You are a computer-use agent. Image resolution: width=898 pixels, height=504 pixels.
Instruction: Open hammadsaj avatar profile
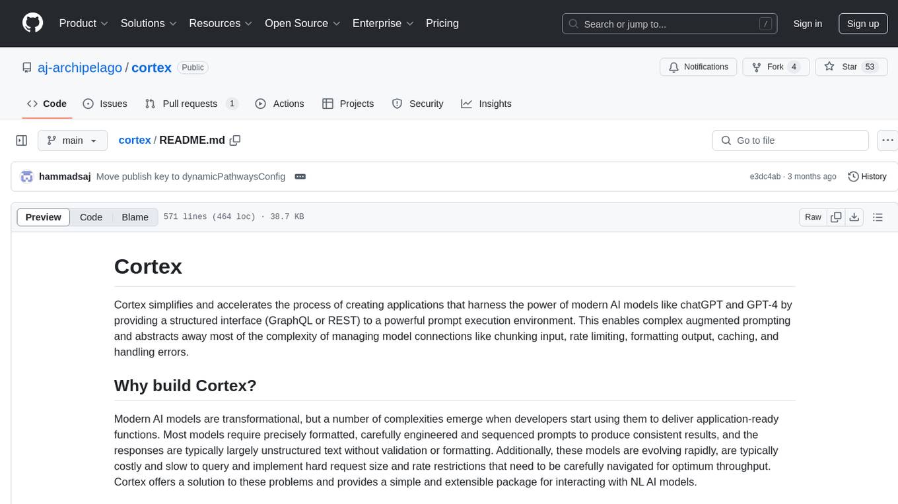[x=27, y=177]
